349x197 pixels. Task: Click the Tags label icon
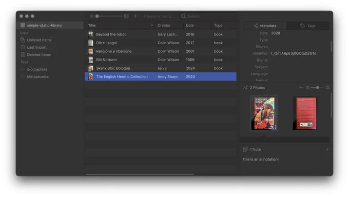point(302,26)
